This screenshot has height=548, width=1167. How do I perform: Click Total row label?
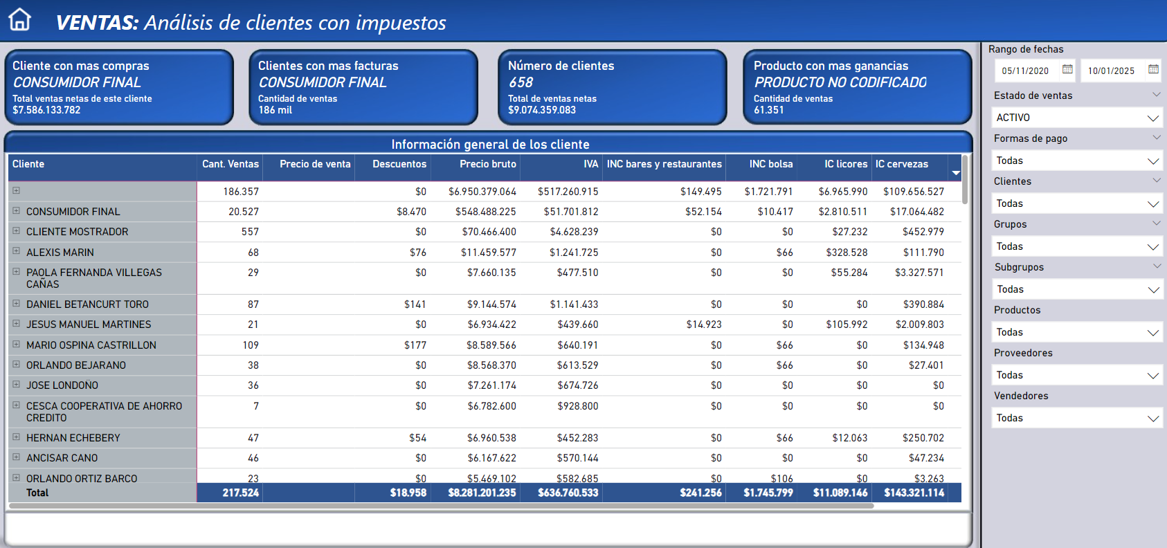37,493
